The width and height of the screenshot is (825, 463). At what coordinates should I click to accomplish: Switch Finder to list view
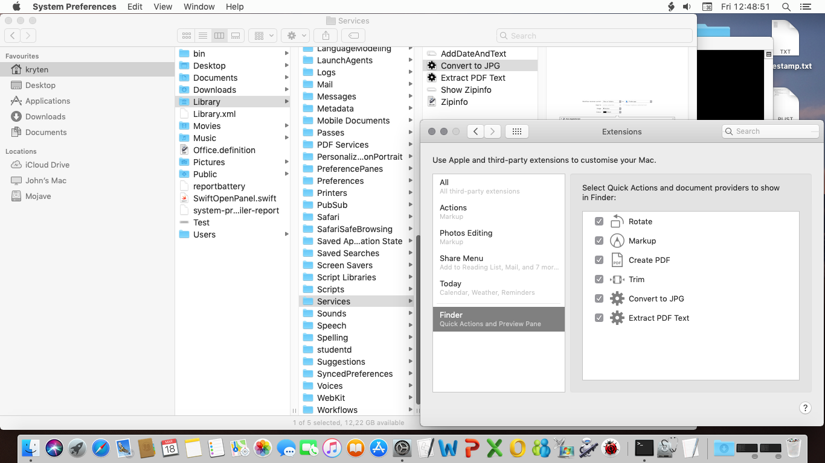pos(203,36)
